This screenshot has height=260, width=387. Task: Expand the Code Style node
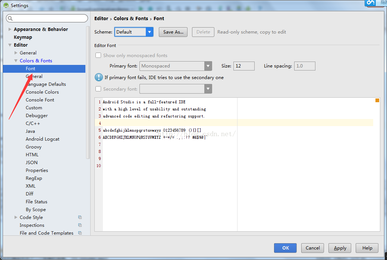[16, 217]
